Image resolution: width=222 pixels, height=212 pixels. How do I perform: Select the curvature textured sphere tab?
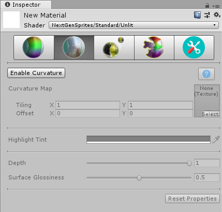[74, 48]
